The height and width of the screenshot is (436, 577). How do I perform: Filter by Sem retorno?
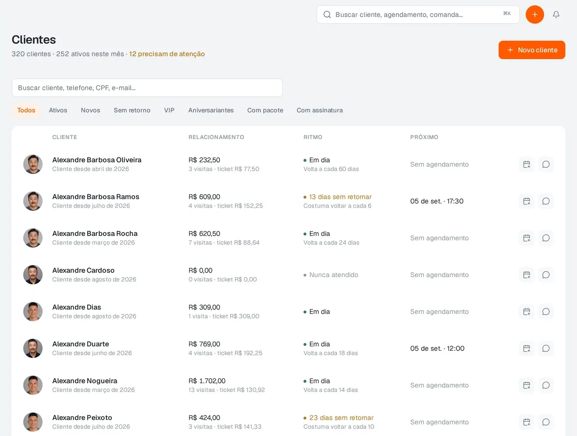point(132,110)
